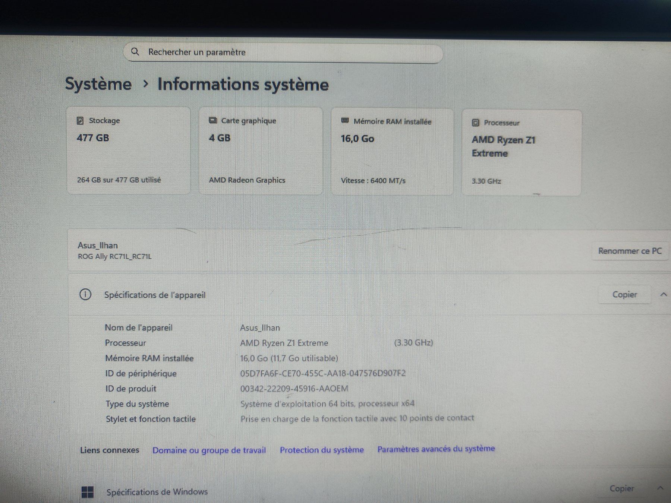Click the info icon beside Spécifications de l'appareil
The height and width of the screenshot is (503, 671).
[85, 295]
